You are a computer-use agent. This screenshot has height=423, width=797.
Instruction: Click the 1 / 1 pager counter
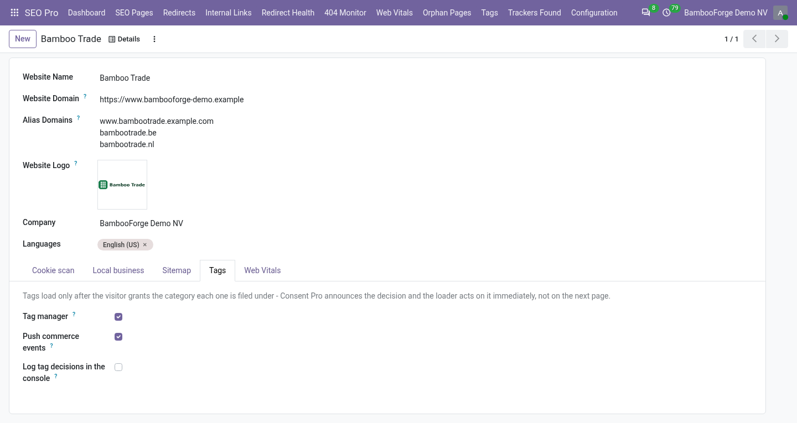(731, 39)
